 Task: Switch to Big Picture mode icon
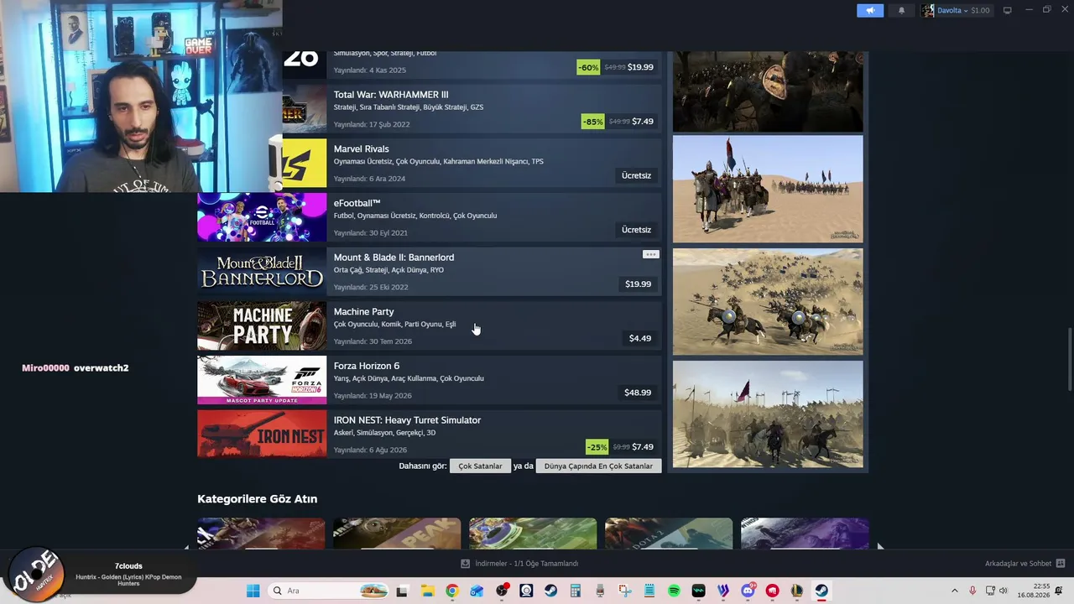1008,10
